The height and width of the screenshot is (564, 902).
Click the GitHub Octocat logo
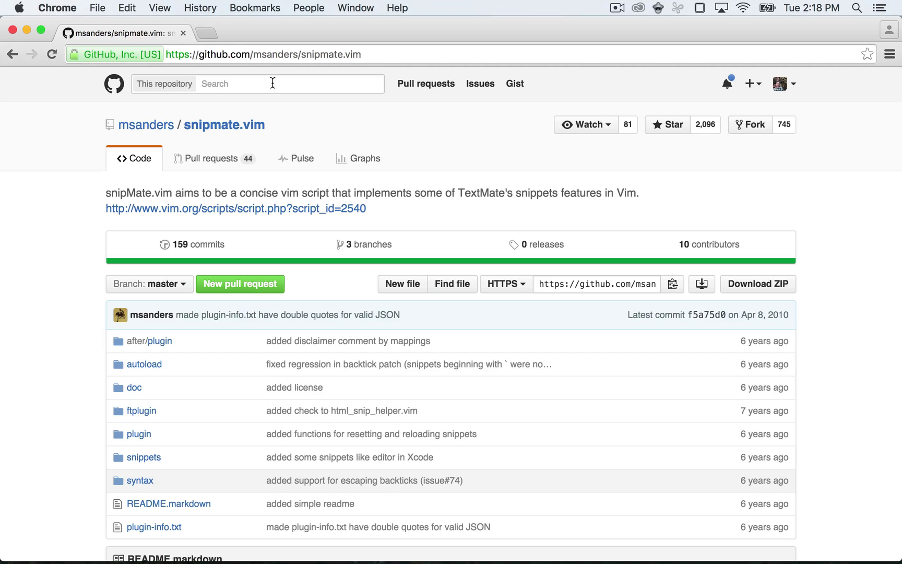point(114,84)
